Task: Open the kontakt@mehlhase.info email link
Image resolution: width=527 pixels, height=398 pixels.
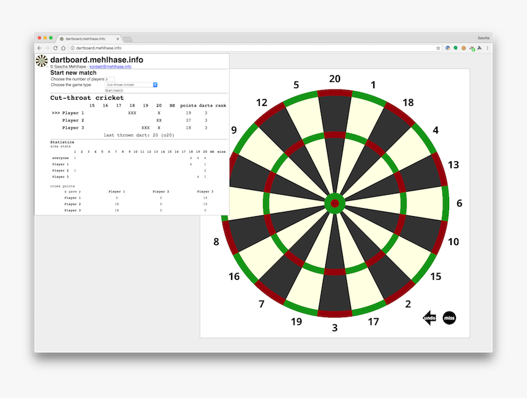Action: coord(110,67)
